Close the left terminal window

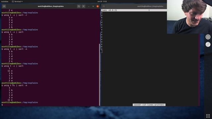[x=98, y=6]
